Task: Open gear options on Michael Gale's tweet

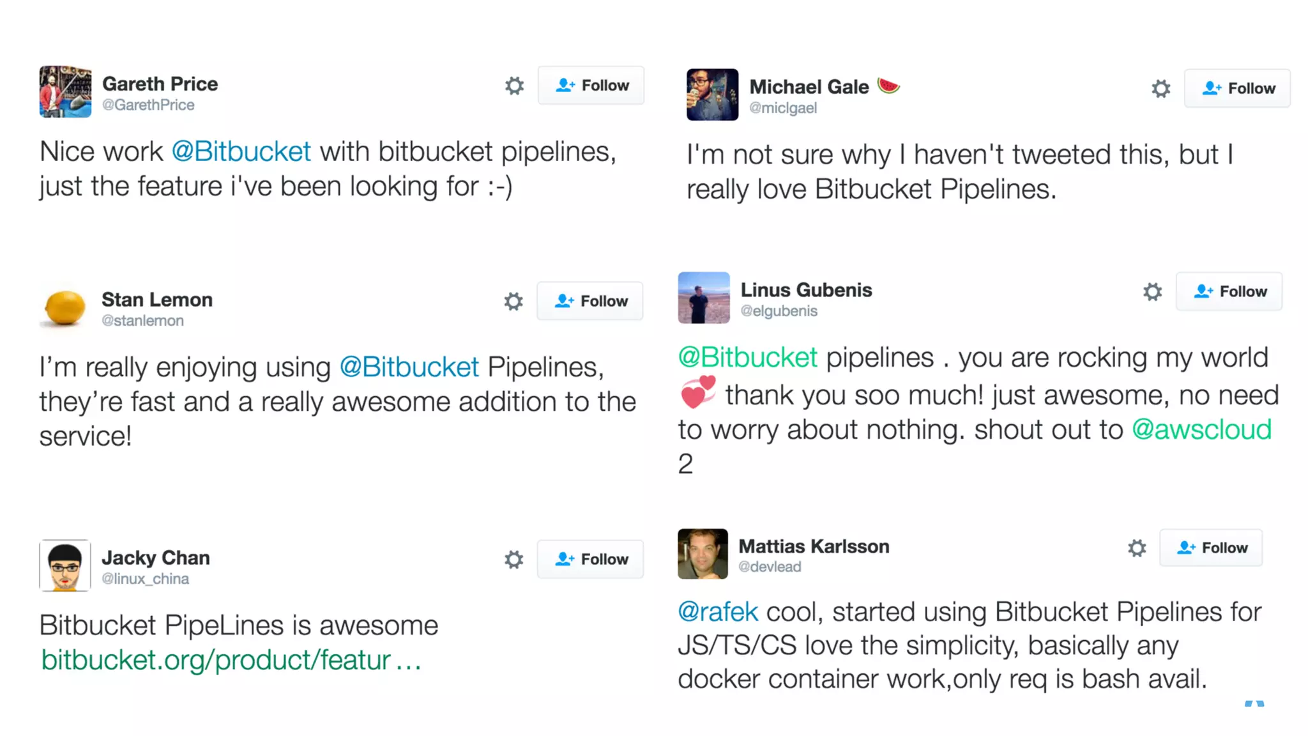Action: [1160, 89]
